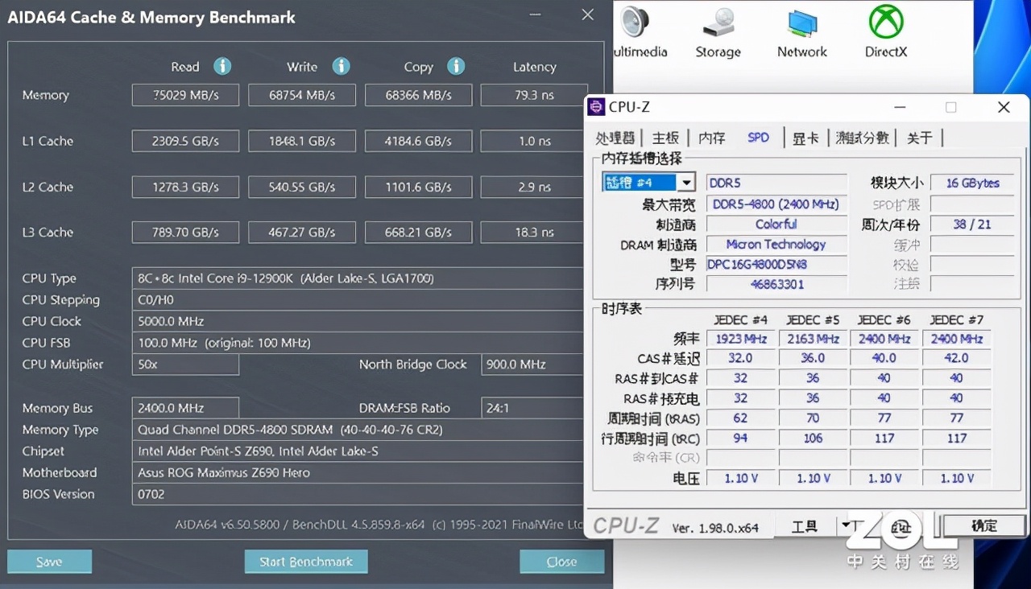Image resolution: width=1031 pixels, height=589 pixels.
Task: Click the Close button in AIDA64
Action: click(561, 561)
